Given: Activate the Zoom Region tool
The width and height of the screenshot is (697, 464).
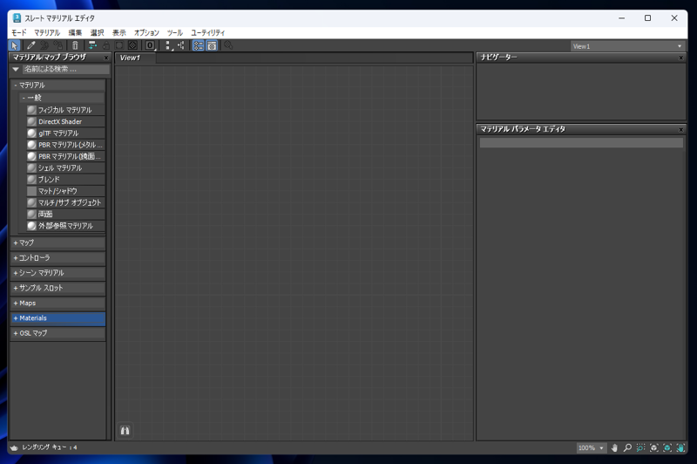Looking at the screenshot, I should tap(640, 448).
